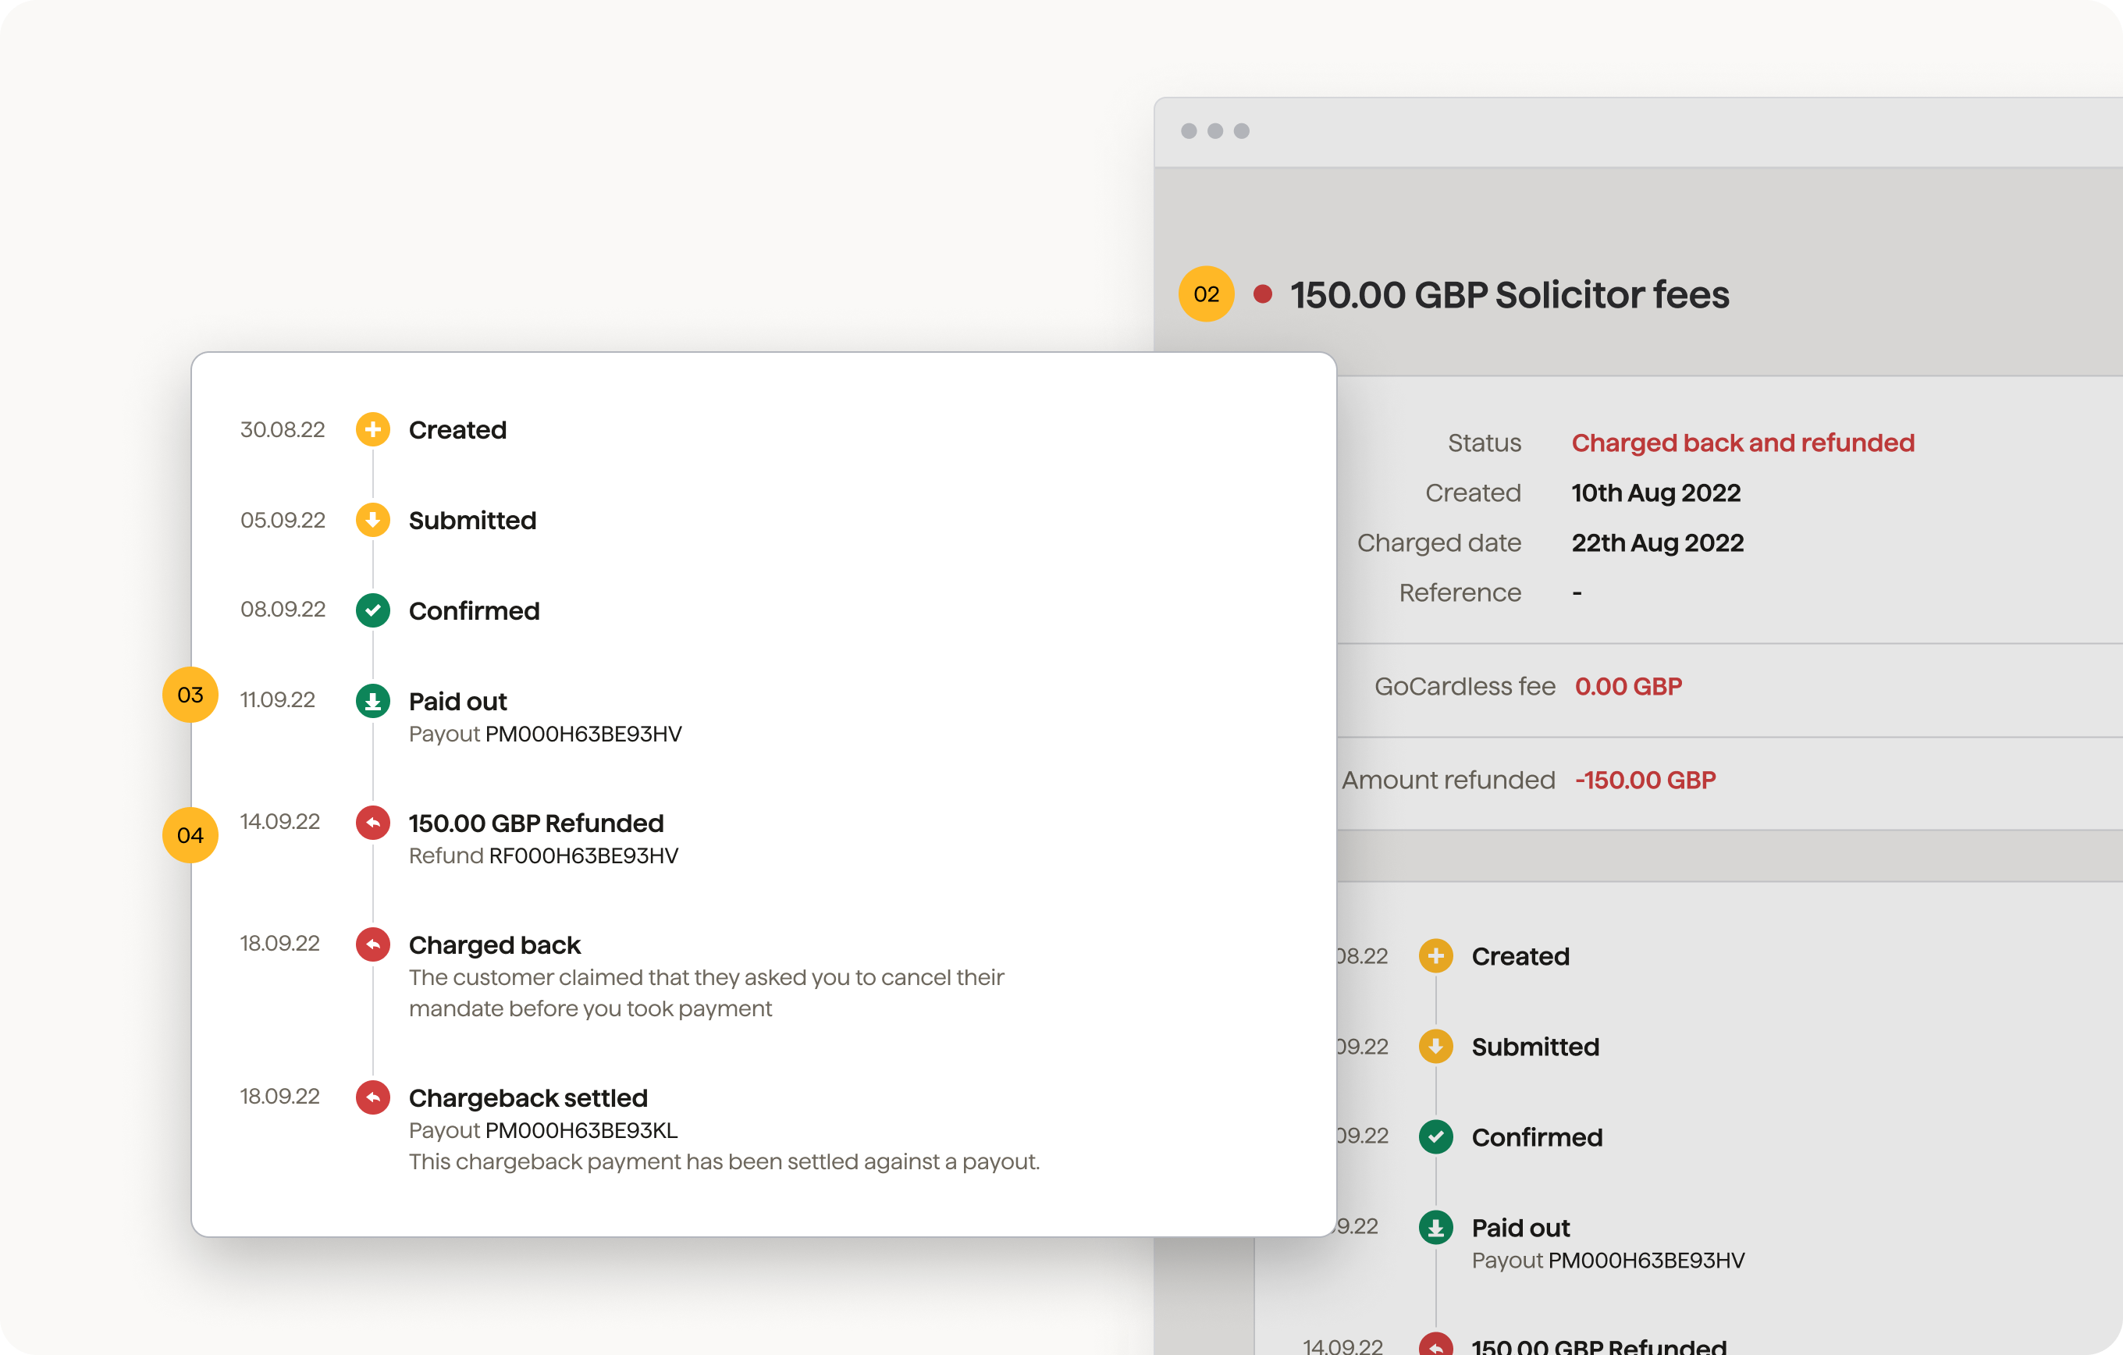
Task: Click the -150.00 GBP amount refunded value
Action: [1645, 781]
